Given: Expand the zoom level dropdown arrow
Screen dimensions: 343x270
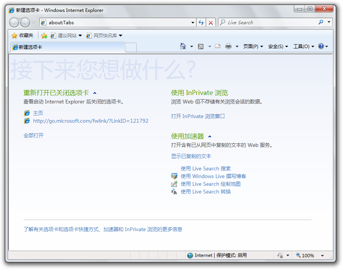Looking at the screenshot, I should tap(323, 255).
